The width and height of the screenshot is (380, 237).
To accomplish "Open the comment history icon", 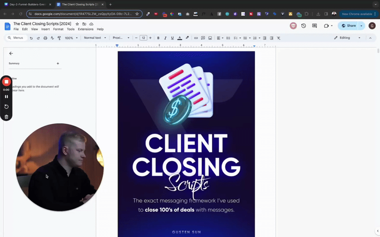I will pos(314,25).
